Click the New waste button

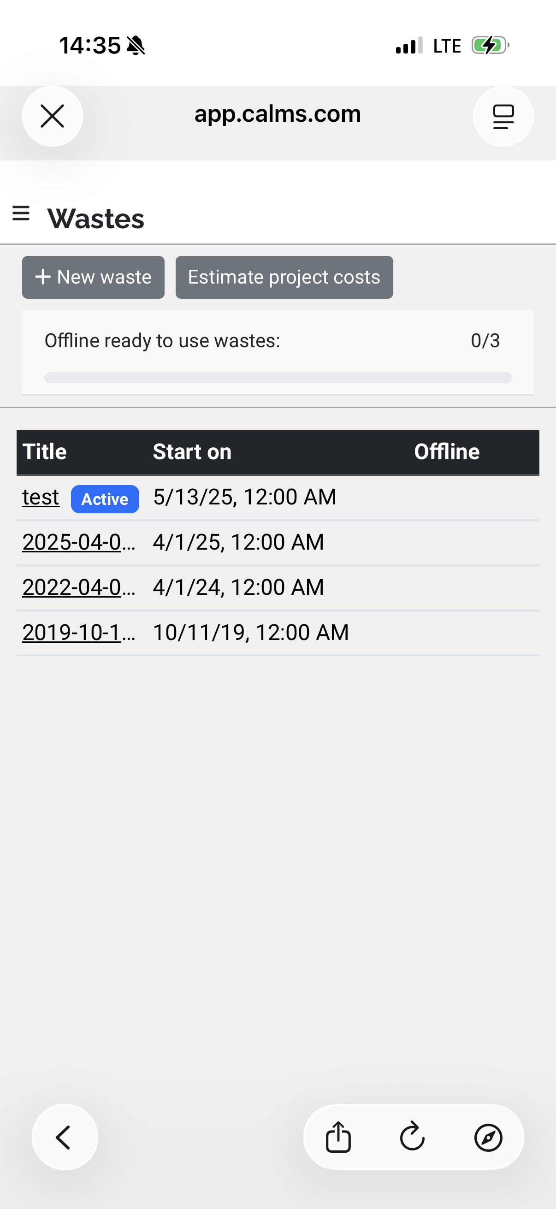(x=94, y=278)
